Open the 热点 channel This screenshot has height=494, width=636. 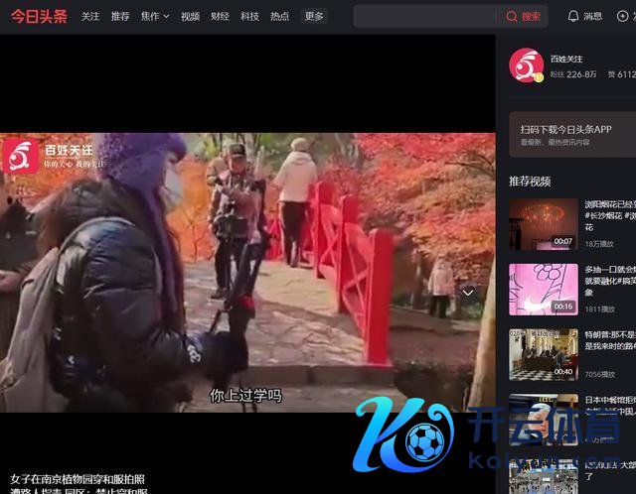click(279, 17)
